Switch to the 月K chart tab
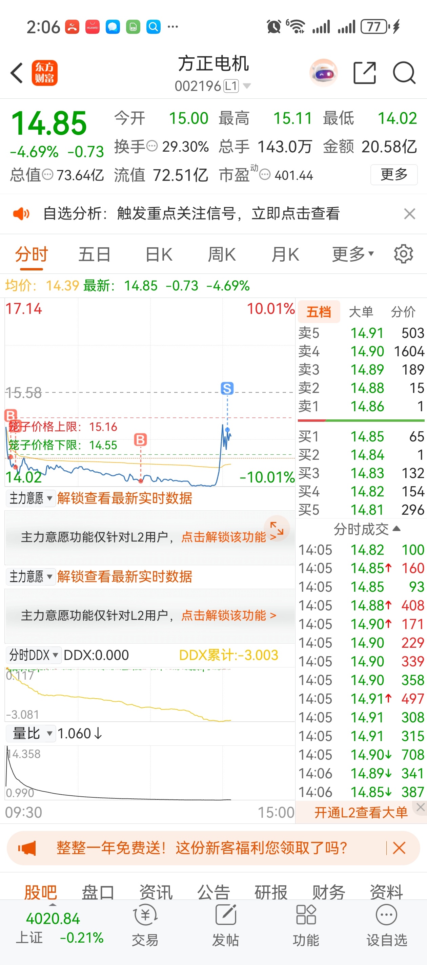The image size is (427, 965). pos(285,255)
